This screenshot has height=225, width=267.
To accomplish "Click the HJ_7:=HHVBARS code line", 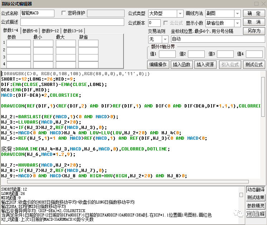I will [x=41, y=165].
